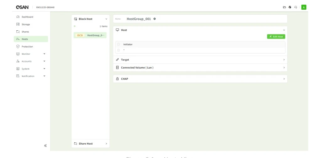Click the Protection shield icon
The width and height of the screenshot is (320, 158).
[x=18, y=46]
